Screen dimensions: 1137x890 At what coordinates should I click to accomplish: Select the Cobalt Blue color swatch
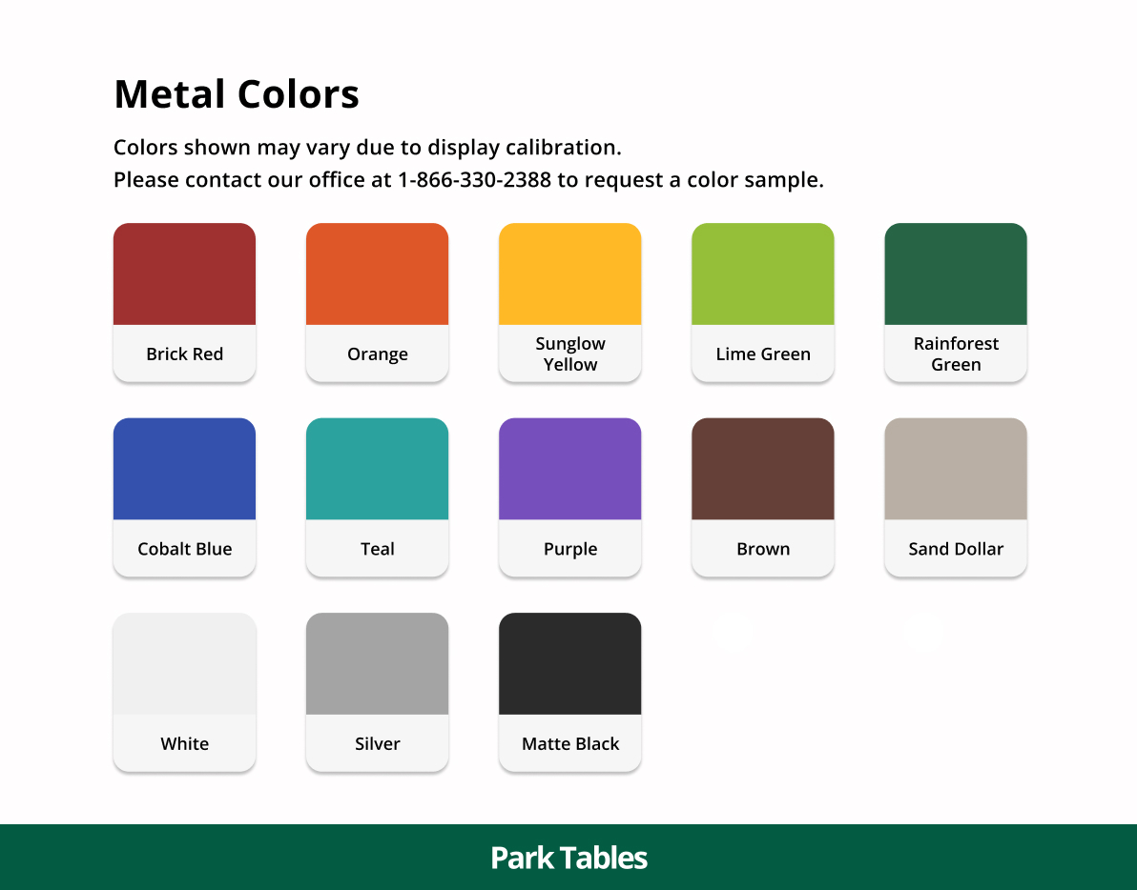[x=184, y=469]
